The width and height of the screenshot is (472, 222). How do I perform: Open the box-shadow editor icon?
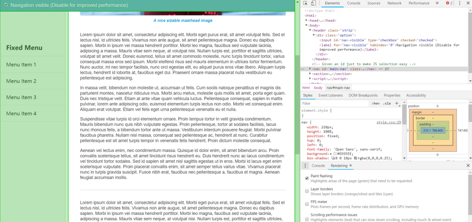tap(333, 158)
